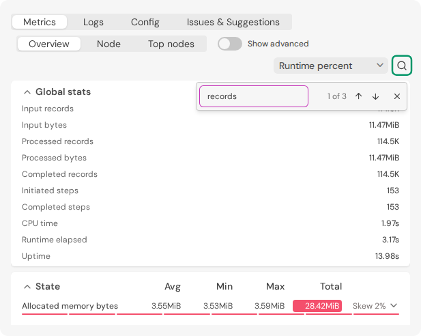This screenshot has width=421, height=336.
Task: Select the Node sub-tab
Action: pyautogui.click(x=108, y=44)
